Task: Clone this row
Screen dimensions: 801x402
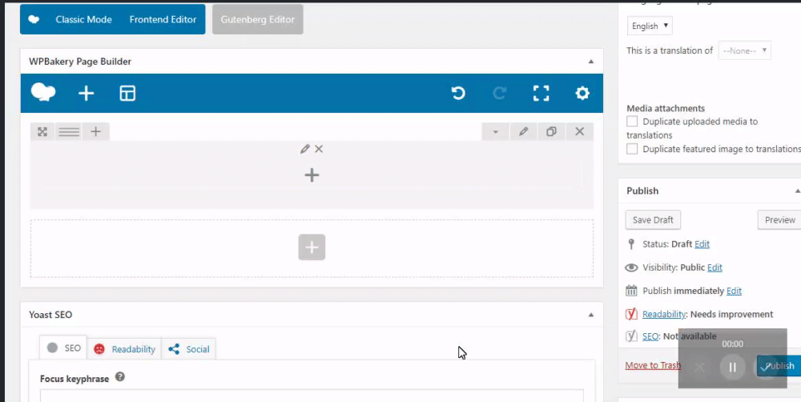Action: [x=551, y=132]
